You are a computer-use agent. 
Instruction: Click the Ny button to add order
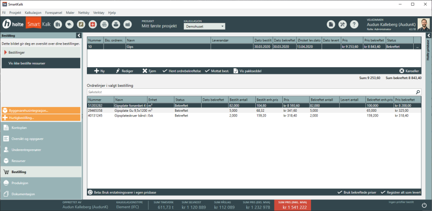point(99,71)
